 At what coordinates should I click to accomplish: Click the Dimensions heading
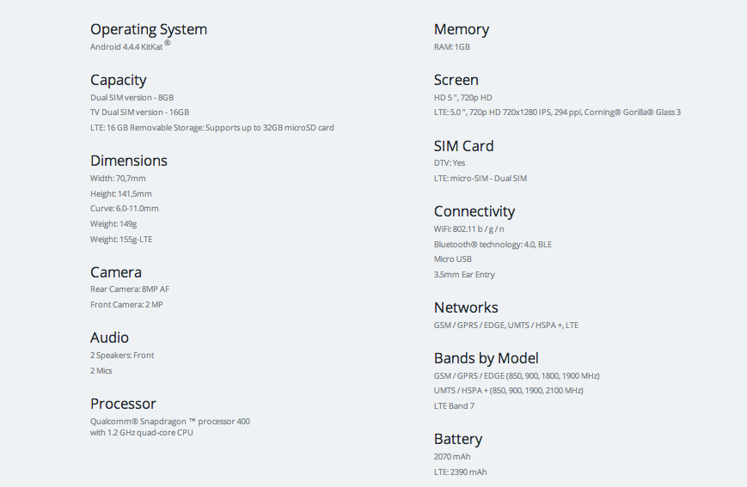(x=128, y=161)
